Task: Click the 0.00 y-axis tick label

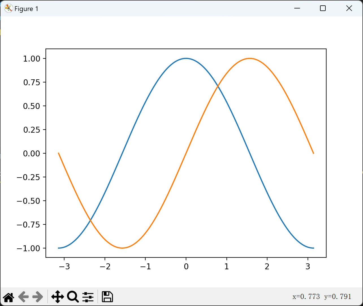Action: tap(31, 154)
